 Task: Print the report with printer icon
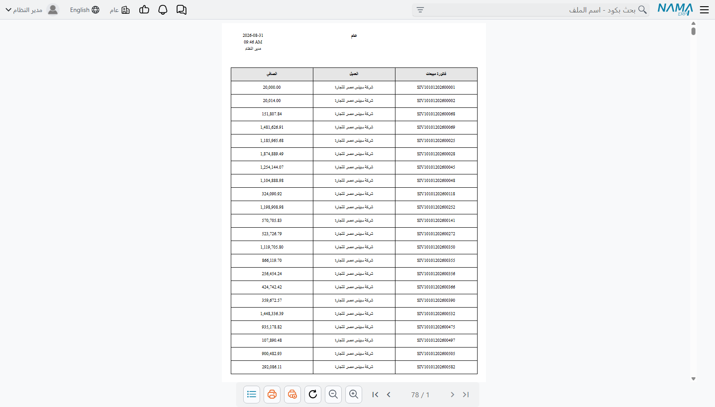[x=272, y=394]
